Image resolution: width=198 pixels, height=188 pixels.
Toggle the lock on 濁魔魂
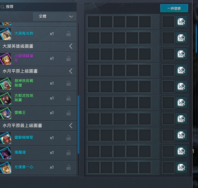point(68,152)
